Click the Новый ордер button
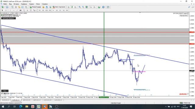195x109 pixels. click(35, 7)
